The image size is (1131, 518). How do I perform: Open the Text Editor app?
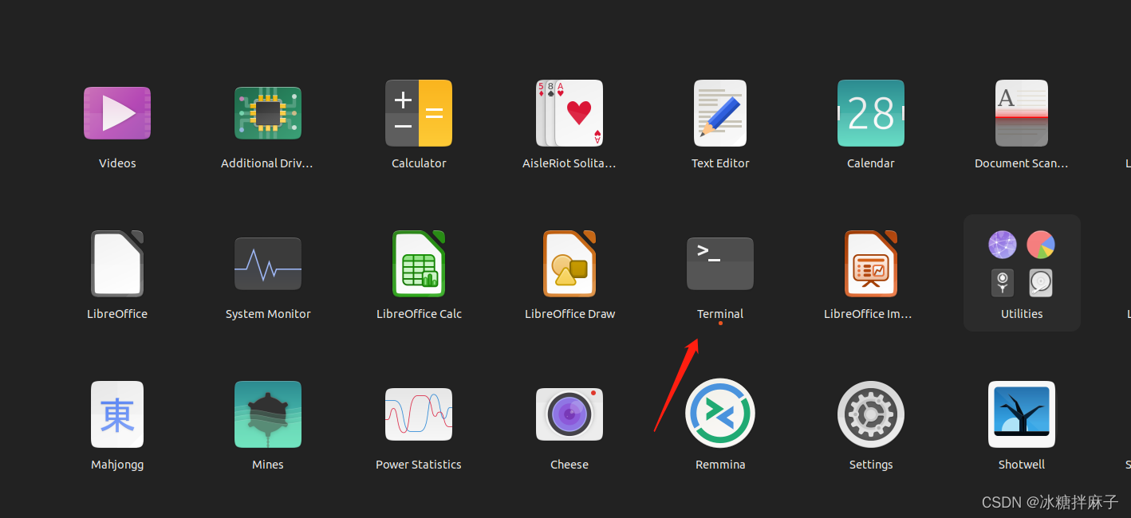point(720,113)
